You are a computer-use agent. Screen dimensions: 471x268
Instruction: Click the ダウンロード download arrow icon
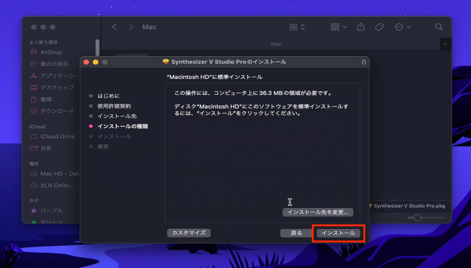tap(34, 111)
